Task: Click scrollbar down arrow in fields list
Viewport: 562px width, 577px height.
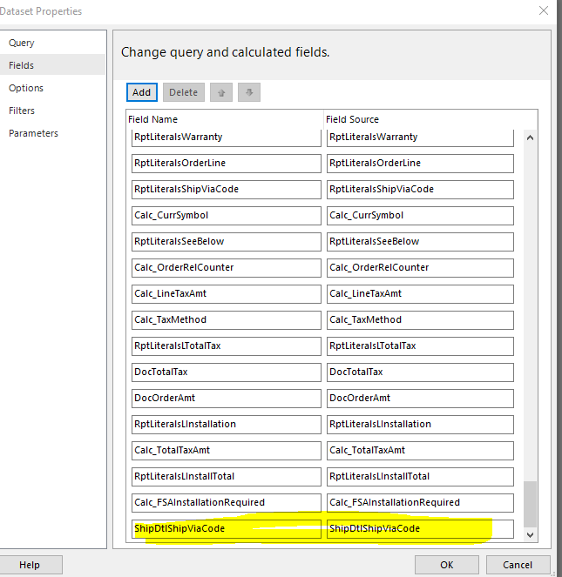Action: (530, 535)
